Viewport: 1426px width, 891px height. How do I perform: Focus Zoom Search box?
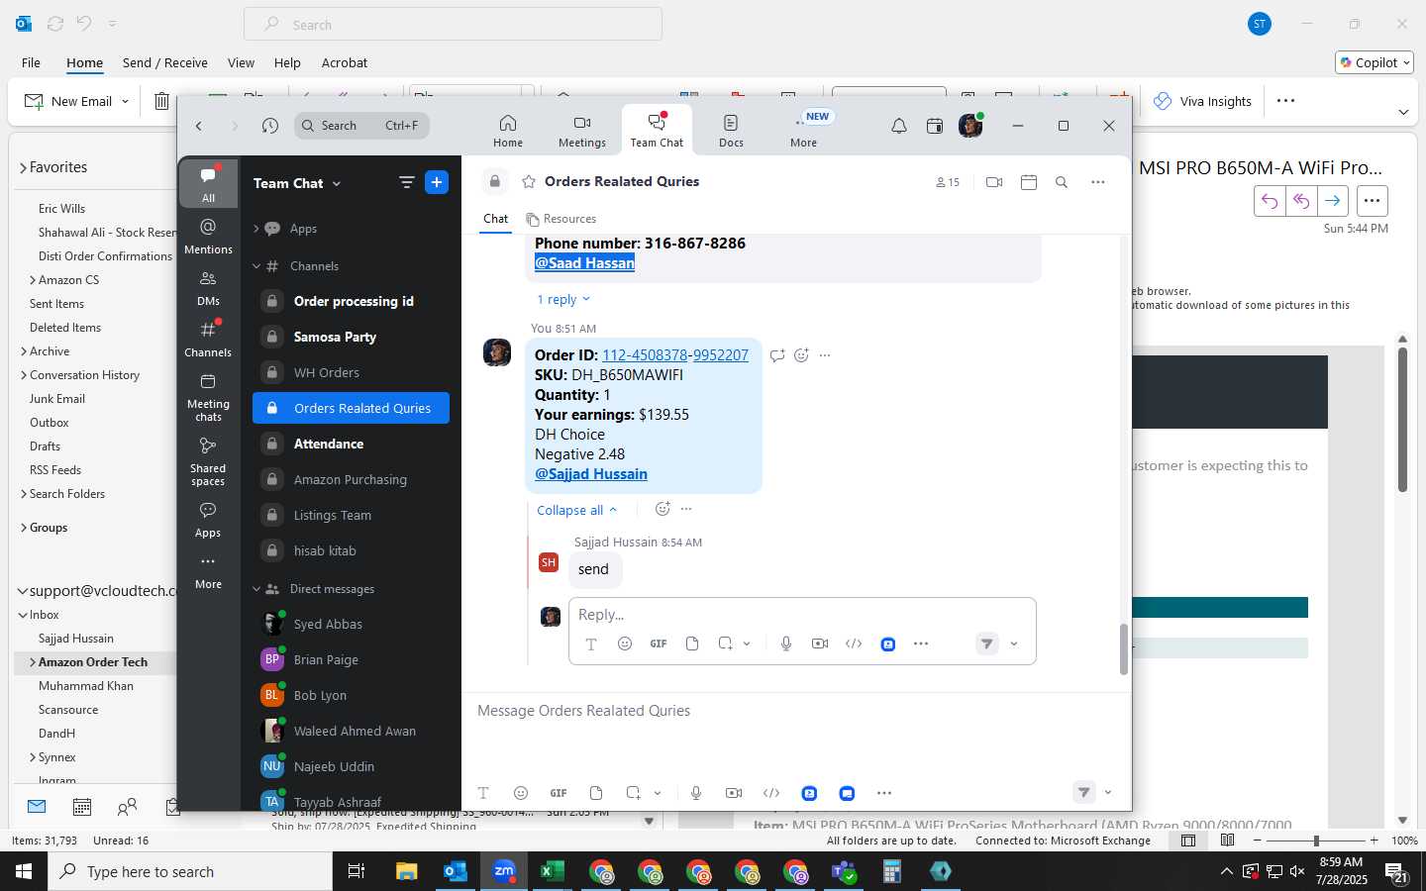361,126
